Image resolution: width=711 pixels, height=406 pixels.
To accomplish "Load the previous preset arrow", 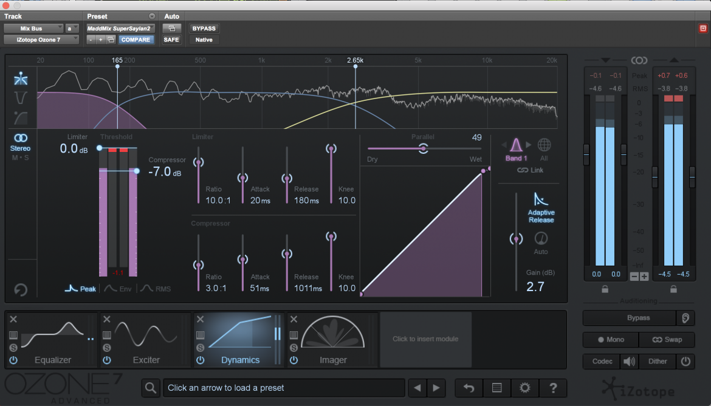I will (x=417, y=388).
